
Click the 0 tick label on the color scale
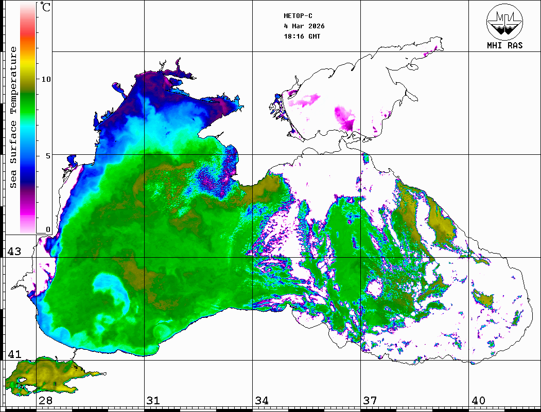click(48, 229)
